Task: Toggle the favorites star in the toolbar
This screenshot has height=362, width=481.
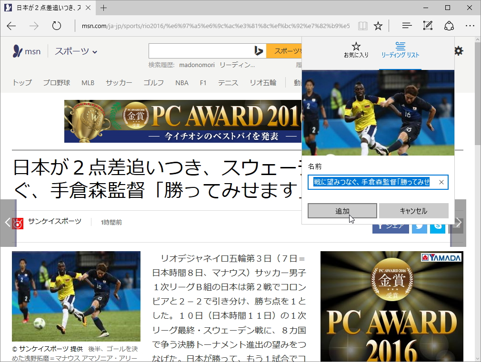Action: (x=378, y=26)
